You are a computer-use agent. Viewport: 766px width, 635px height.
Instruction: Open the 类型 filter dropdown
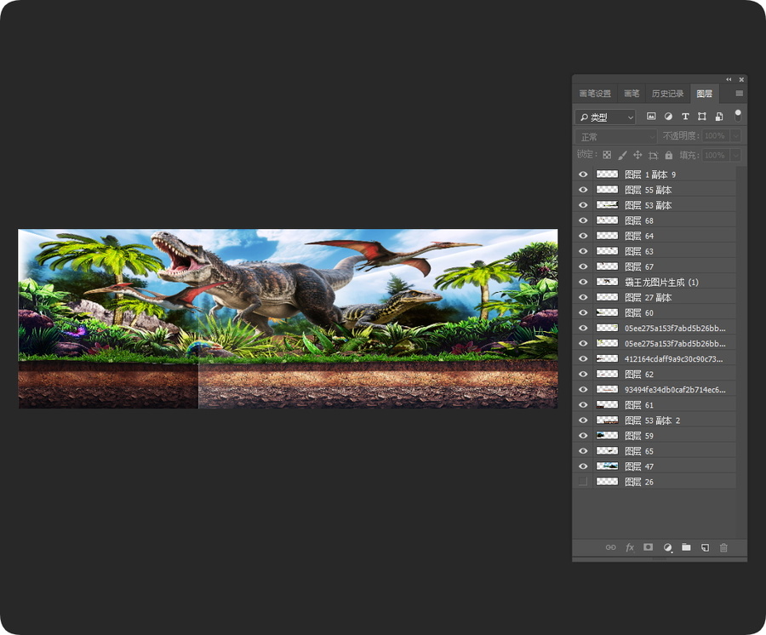(x=605, y=117)
